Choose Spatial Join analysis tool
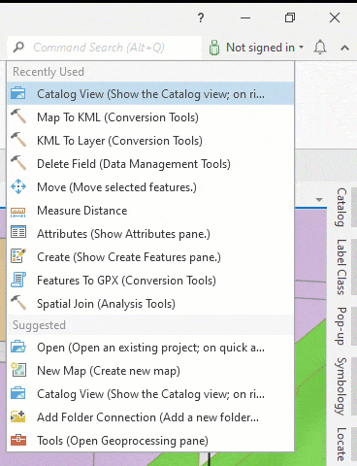The image size is (357, 466). (150, 304)
